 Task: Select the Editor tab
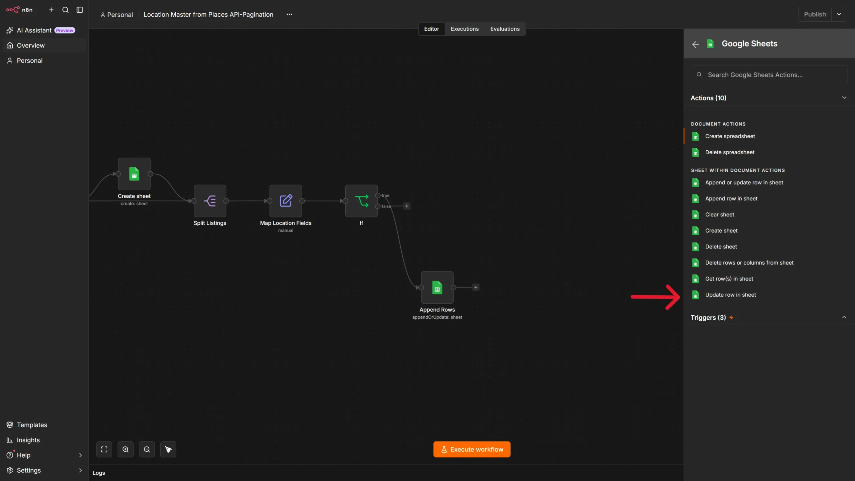click(432, 29)
